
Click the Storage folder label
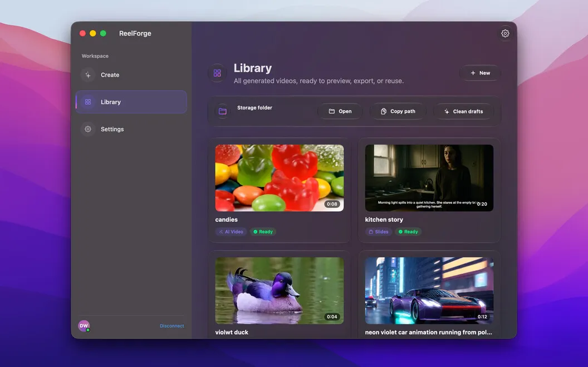[254, 108]
